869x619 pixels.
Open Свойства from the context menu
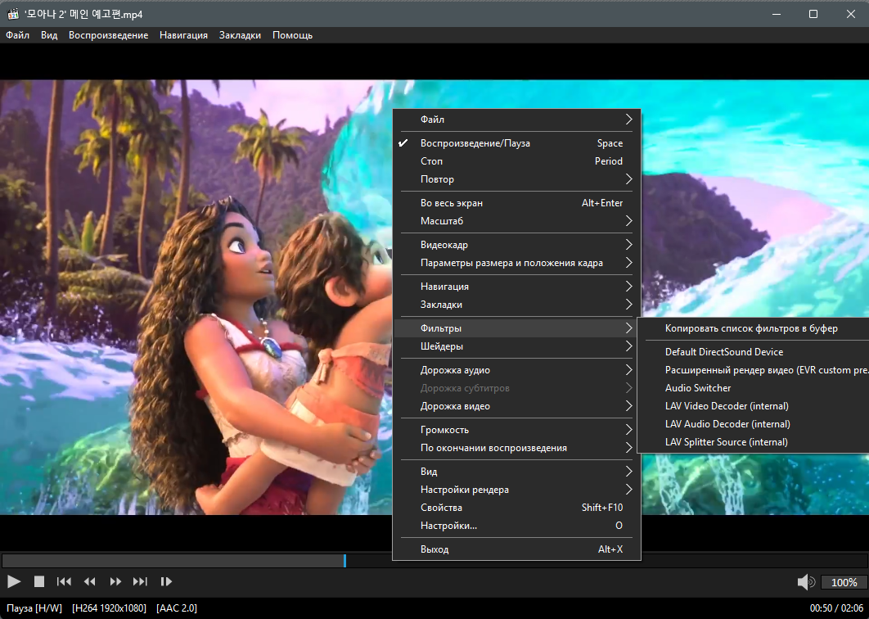click(x=516, y=508)
